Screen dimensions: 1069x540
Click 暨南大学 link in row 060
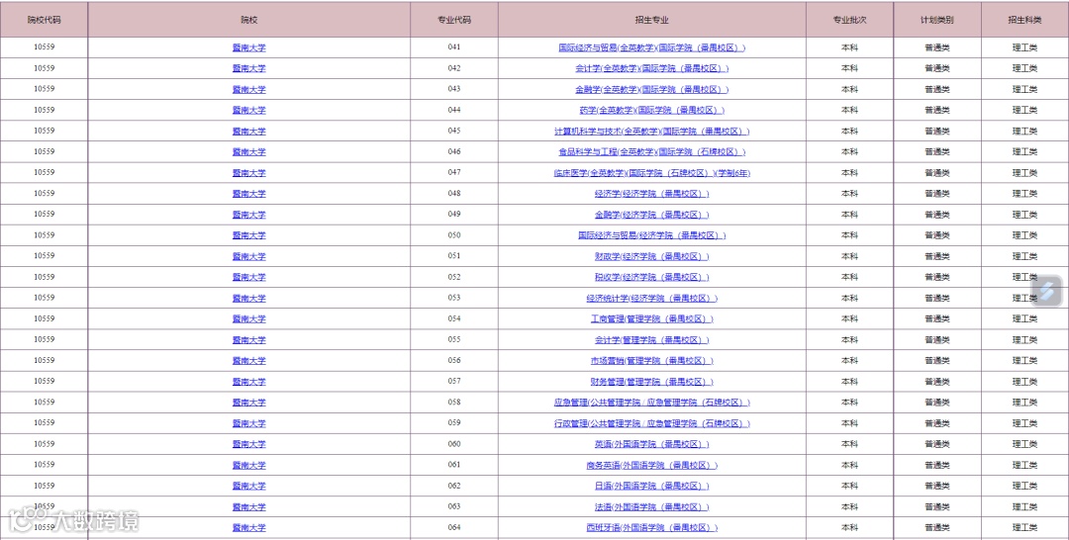pyautogui.click(x=248, y=444)
